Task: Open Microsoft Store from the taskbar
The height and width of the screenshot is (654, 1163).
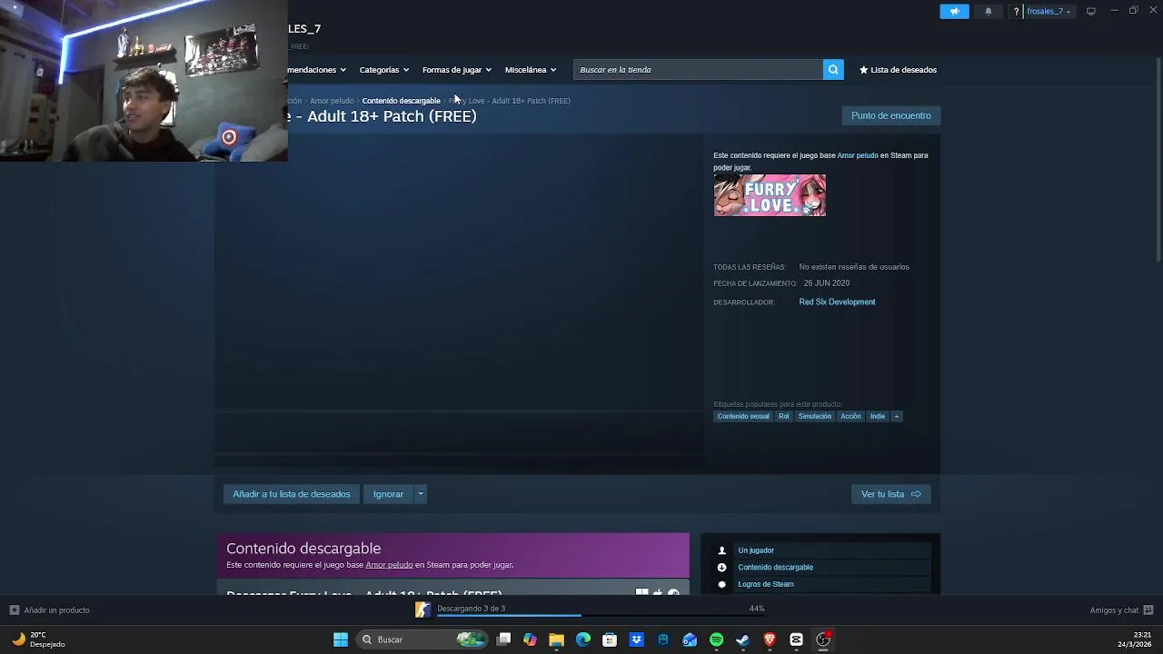Action: pos(610,639)
